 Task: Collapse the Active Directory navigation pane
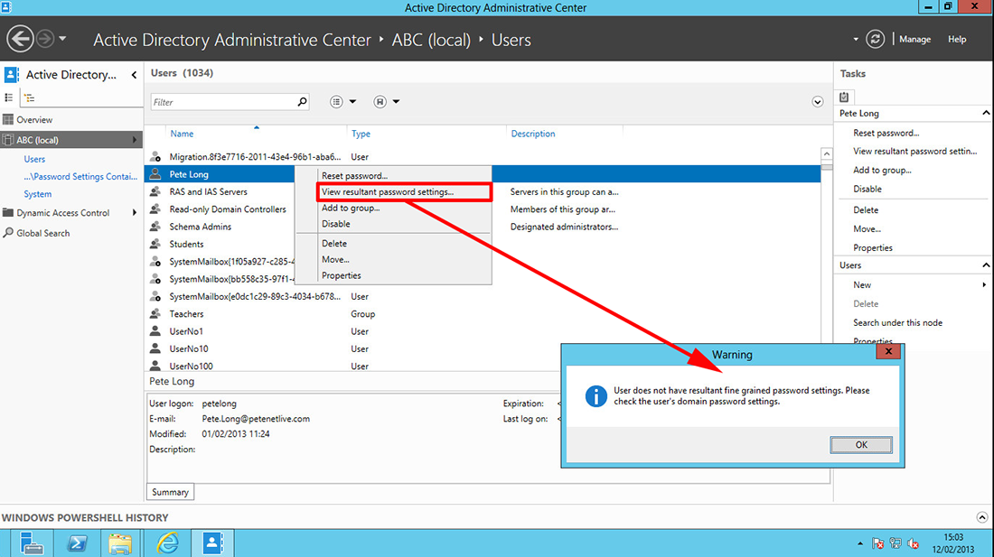pyautogui.click(x=134, y=75)
